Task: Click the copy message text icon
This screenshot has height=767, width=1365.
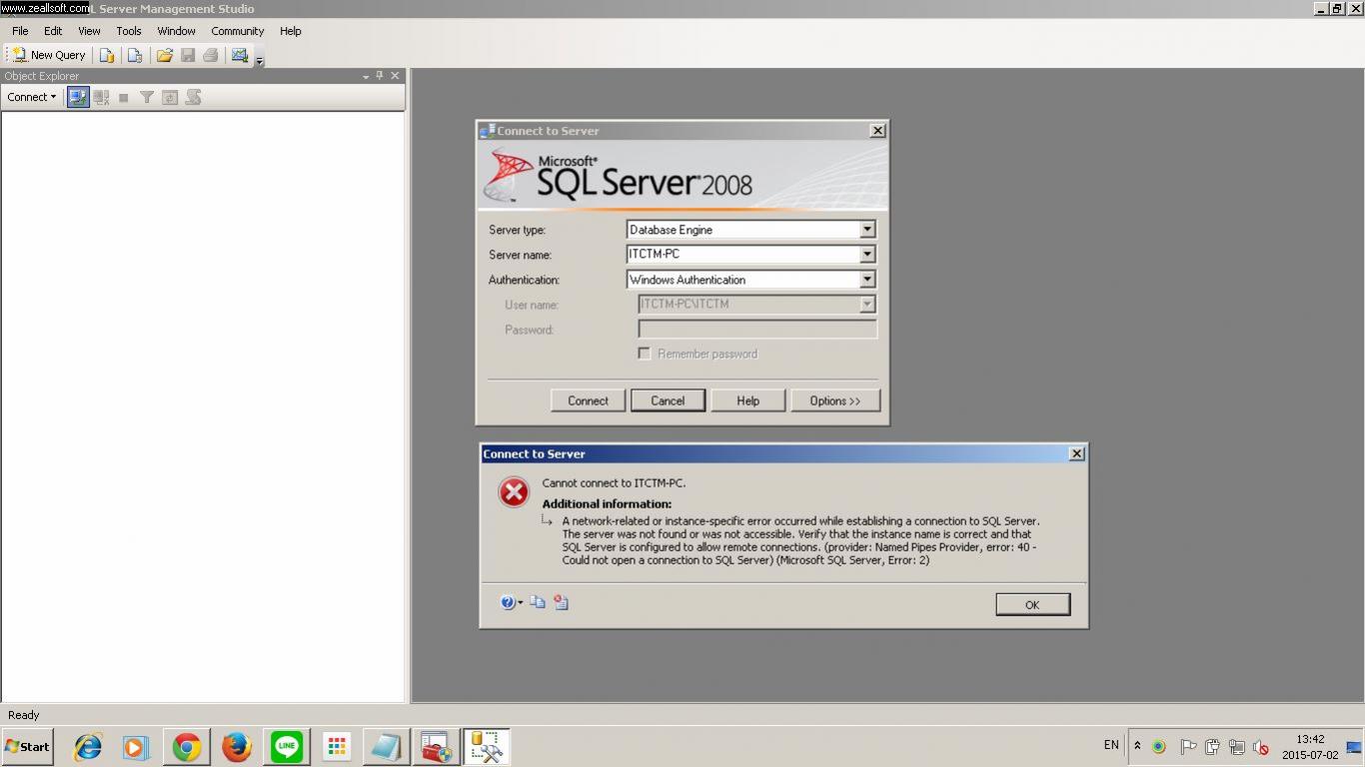Action: 538,602
